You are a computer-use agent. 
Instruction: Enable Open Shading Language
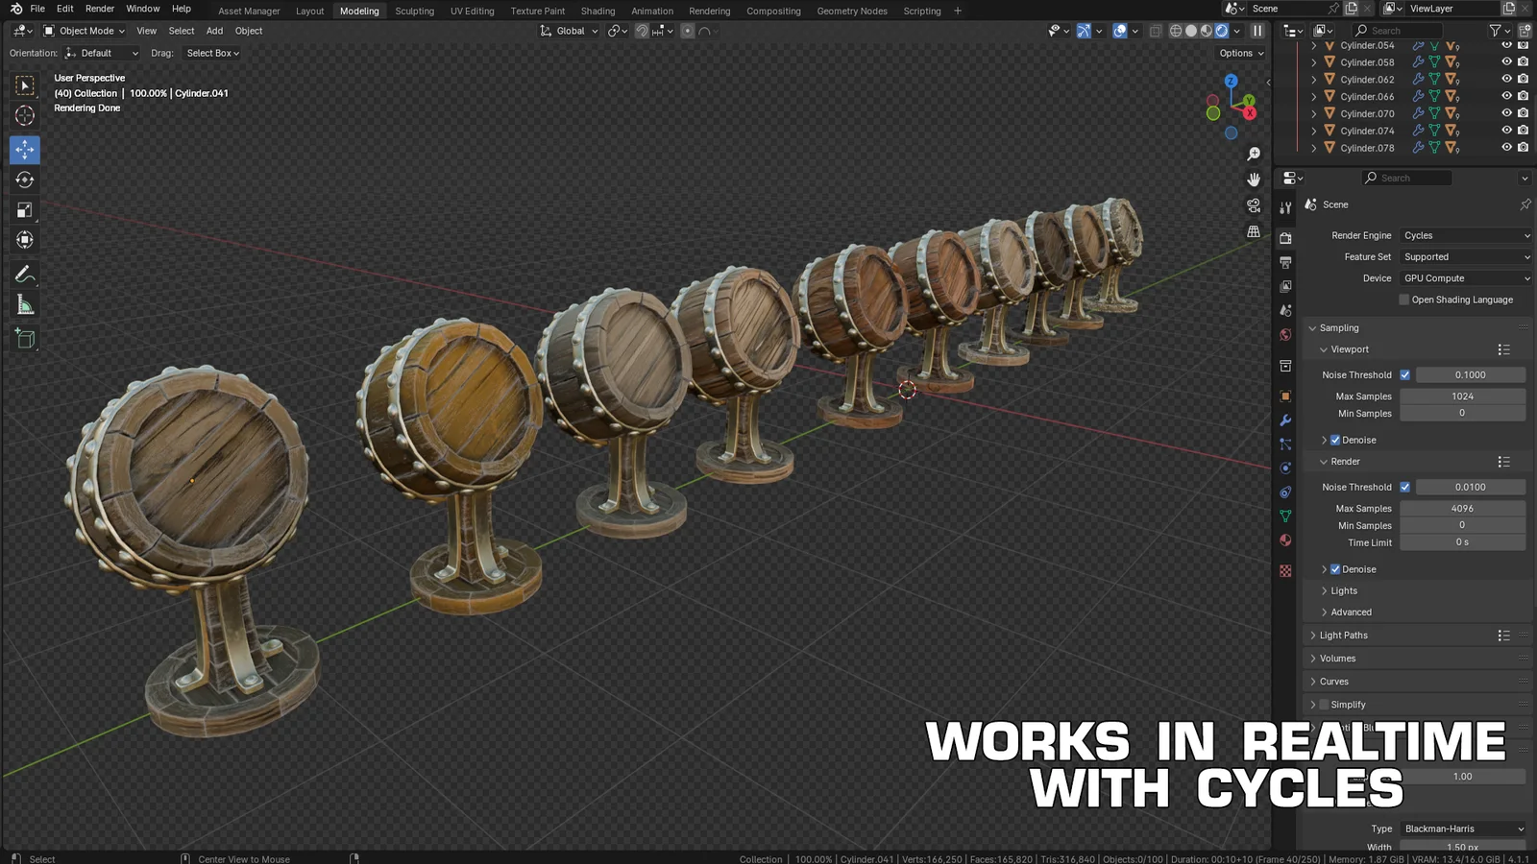point(1403,300)
